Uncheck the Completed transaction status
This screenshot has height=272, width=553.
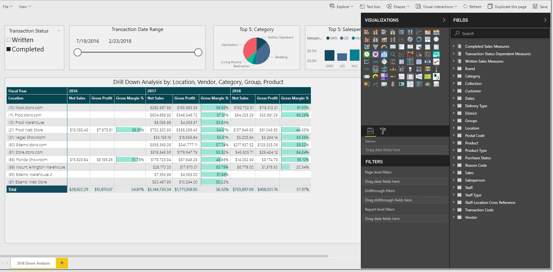click(9, 49)
